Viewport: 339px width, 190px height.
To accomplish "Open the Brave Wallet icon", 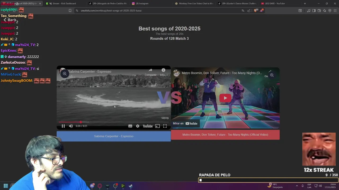I will [319, 11].
